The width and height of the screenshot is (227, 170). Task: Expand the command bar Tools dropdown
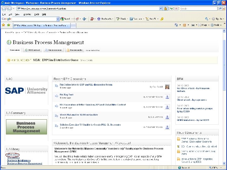[x=216, y=25]
